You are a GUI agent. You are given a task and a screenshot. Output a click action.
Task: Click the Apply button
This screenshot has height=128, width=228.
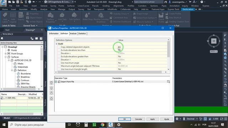click(152, 119)
